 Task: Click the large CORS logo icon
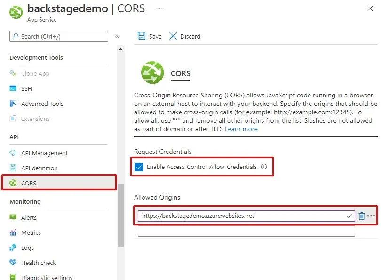tap(152, 72)
